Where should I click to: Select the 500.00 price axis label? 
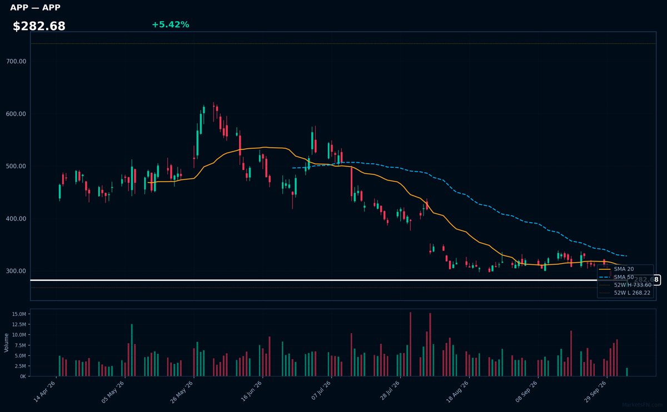coord(16,167)
